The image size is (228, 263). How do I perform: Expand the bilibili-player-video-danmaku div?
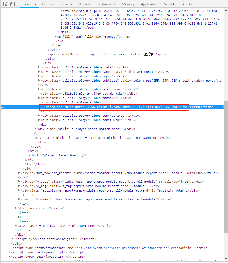click(x=39, y=98)
